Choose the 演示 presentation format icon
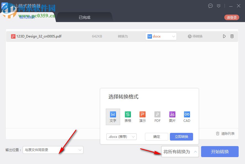The width and height of the screenshot is (245, 164). [143, 117]
